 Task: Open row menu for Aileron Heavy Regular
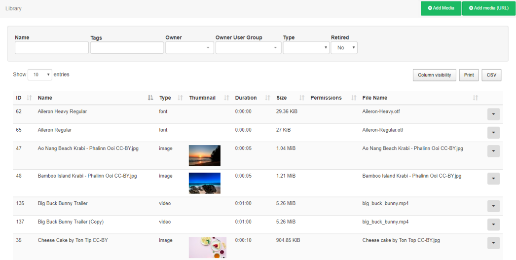click(493, 114)
